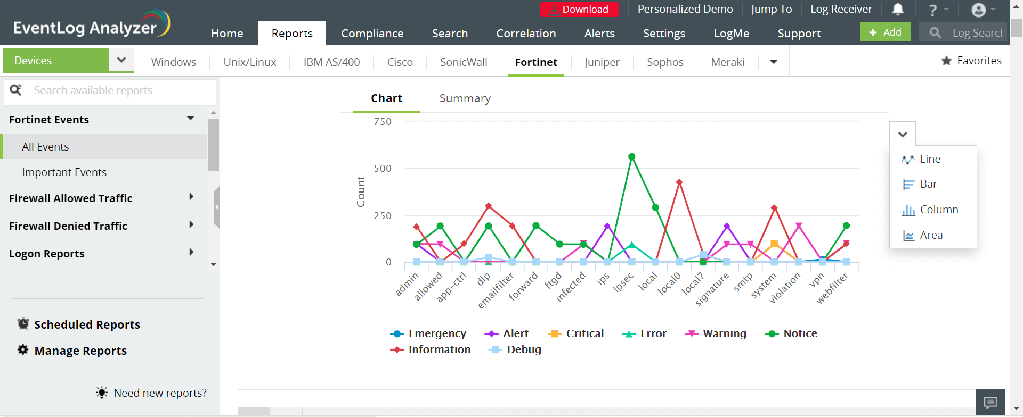Select the Fortinet device tab

click(536, 62)
